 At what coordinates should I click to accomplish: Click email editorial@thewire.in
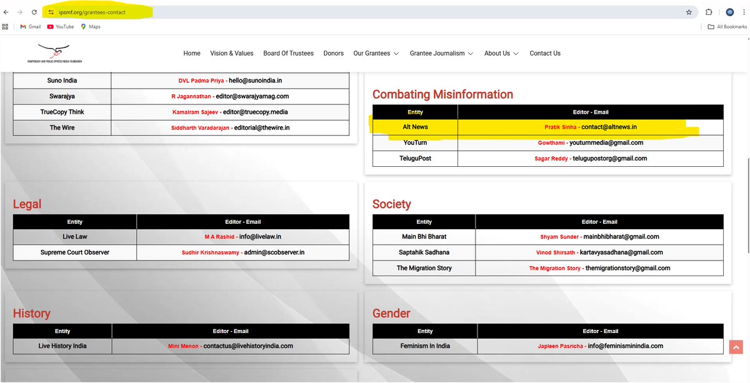261,127
